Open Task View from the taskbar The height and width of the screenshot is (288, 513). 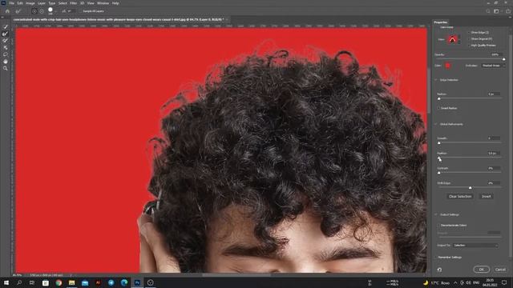(32, 282)
